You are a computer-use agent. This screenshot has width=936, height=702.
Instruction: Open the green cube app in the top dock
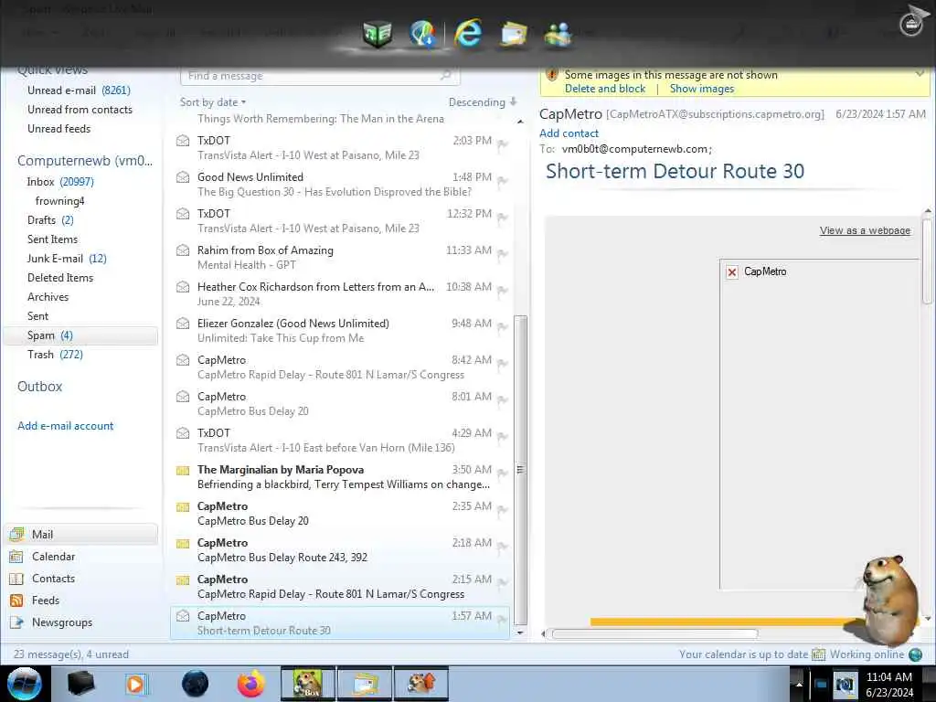pyautogui.click(x=378, y=34)
